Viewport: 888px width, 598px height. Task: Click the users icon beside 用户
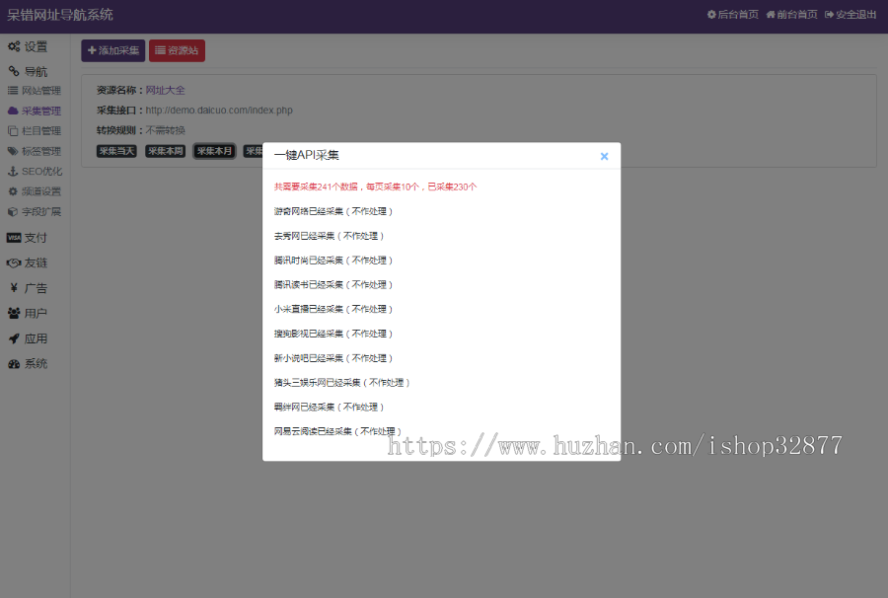(x=14, y=313)
